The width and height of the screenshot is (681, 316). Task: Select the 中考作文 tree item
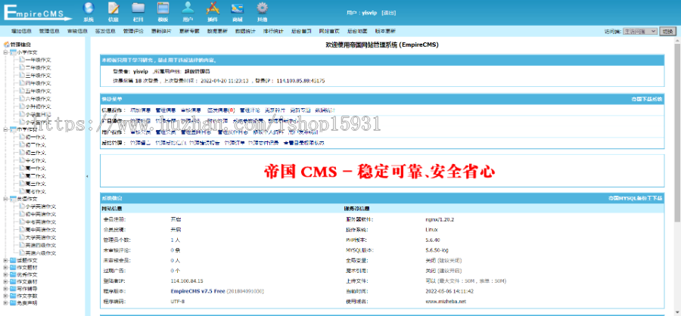(36, 160)
